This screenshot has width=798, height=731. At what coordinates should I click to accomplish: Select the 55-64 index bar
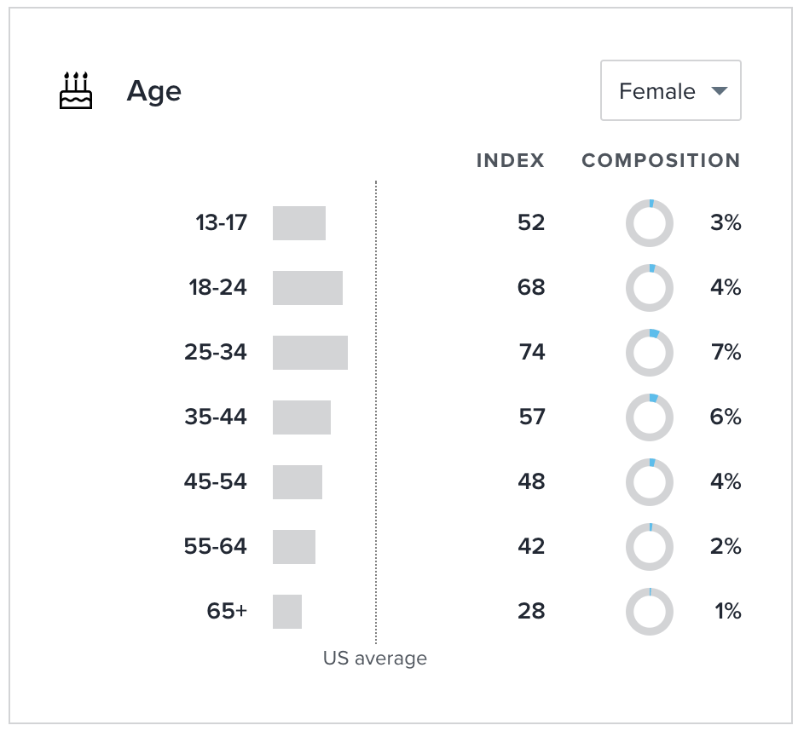(x=294, y=547)
